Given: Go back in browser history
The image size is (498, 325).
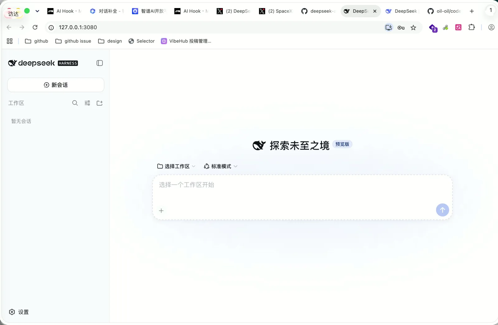Looking at the screenshot, I should 9,27.
